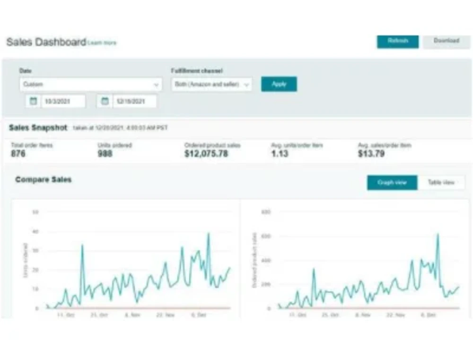Click the snapshot timestamp text

tap(120, 128)
